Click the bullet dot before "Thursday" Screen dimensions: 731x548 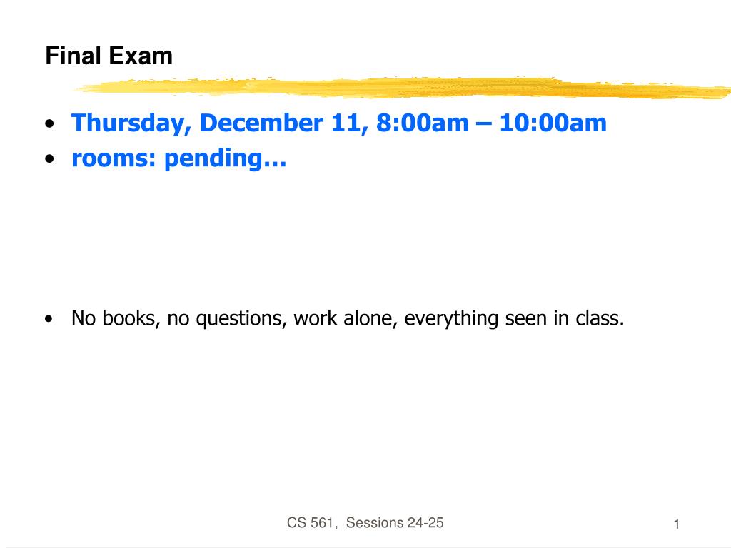[x=49, y=124]
